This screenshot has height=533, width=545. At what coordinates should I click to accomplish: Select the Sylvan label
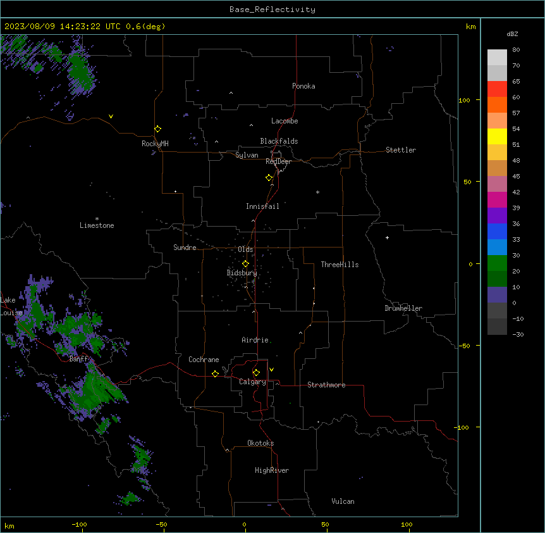coord(247,155)
